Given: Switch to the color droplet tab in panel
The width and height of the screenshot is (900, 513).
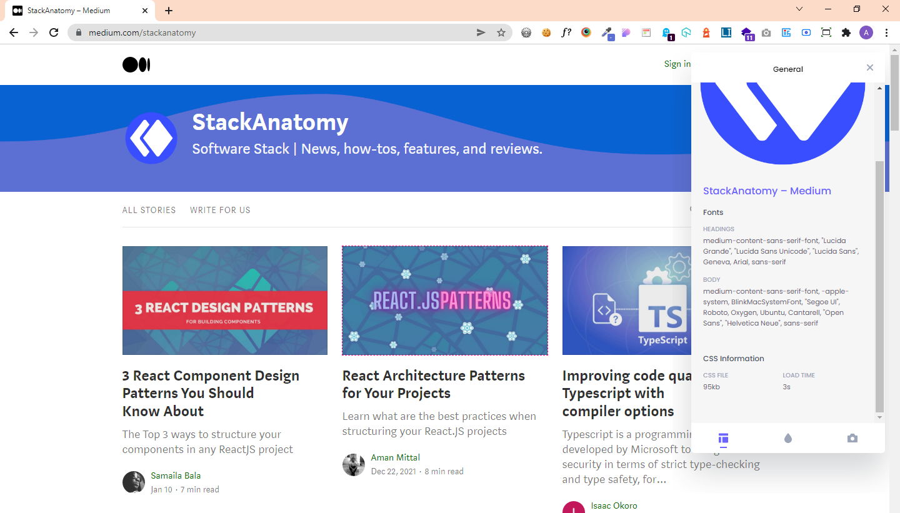Looking at the screenshot, I should 788,439.
